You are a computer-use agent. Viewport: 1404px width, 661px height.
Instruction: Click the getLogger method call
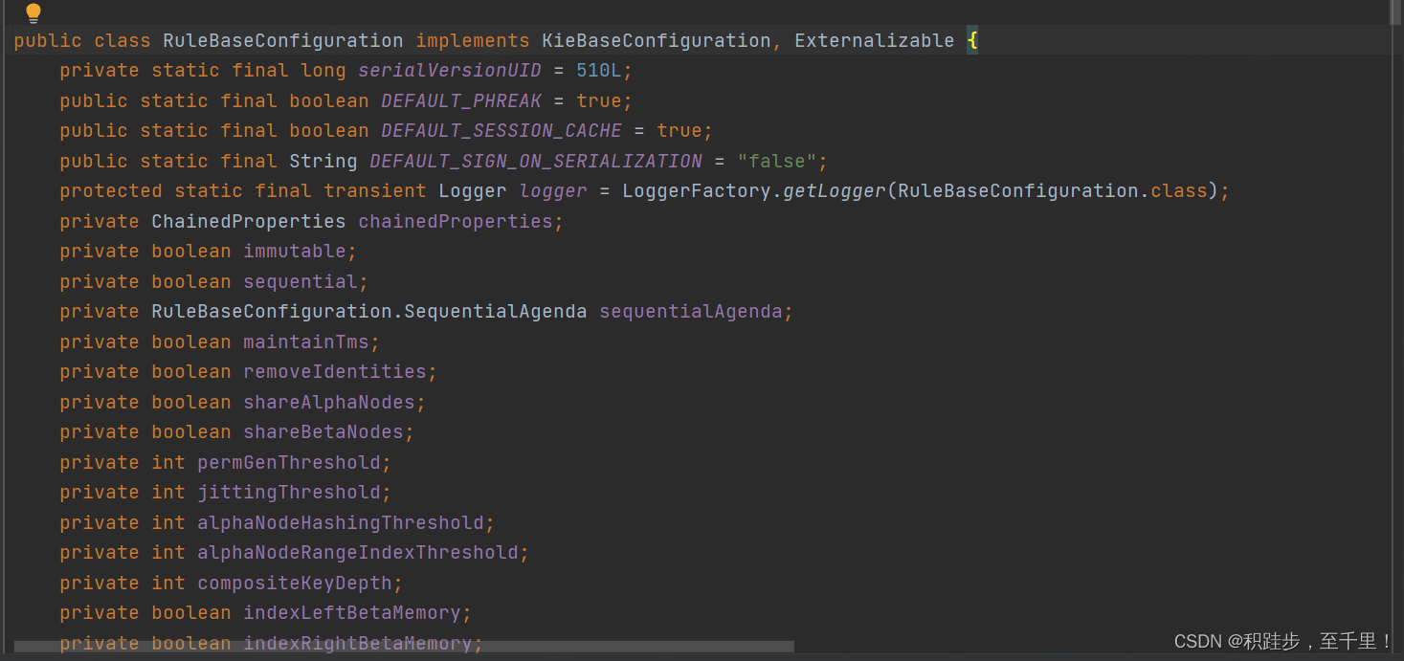point(834,191)
